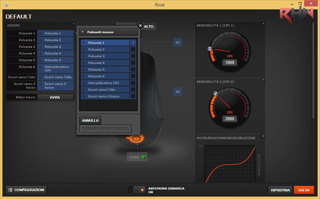
Task: Launch the macro editor with AVVIA
Action: pyautogui.click(x=55, y=97)
